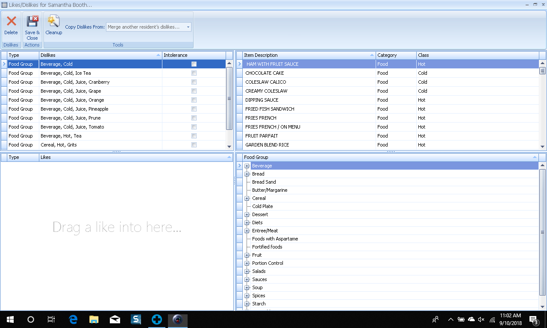Toggle Intolerance for Juice, Pineapple row
The width and height of the screenshot is (547, 328).
pyautogui.click(x=194, y=109)
